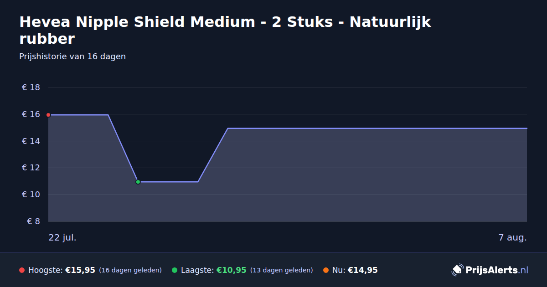Viewport: 547px width, 287px height.
Task: Click the red Hoogste legend dot
Action: (22, 270)
